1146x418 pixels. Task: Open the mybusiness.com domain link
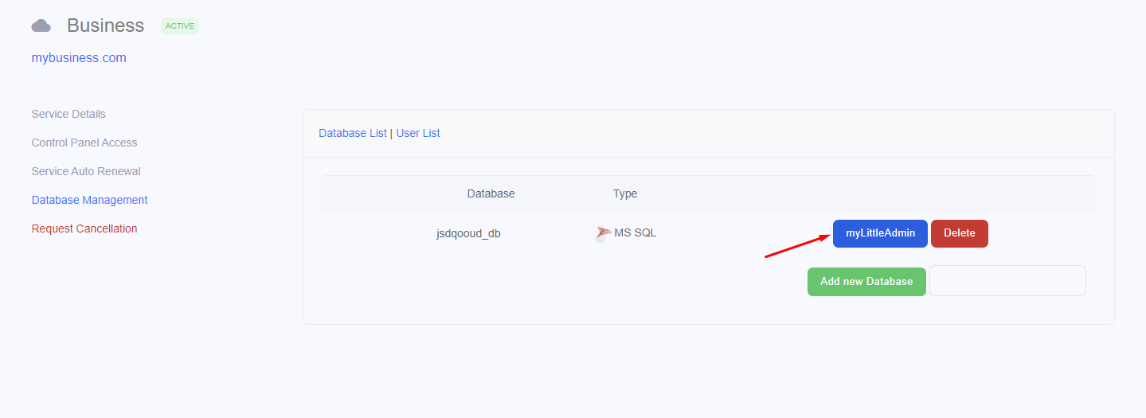(79, 57)
